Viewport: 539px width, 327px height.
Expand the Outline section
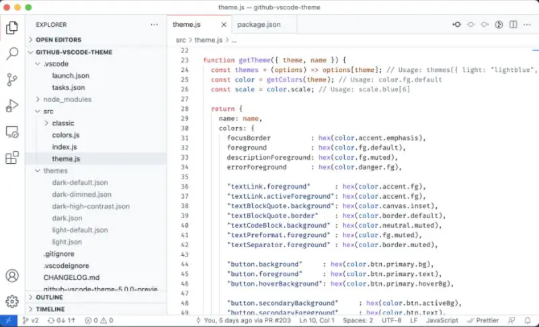click(96, 297)
